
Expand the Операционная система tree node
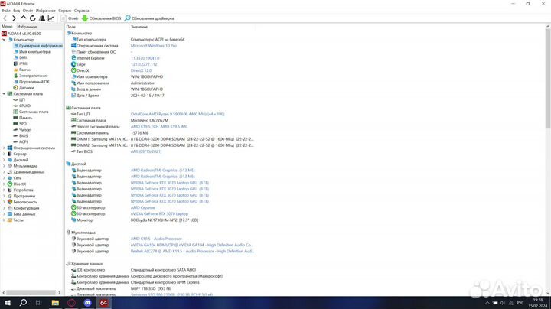tap(4, 148)
